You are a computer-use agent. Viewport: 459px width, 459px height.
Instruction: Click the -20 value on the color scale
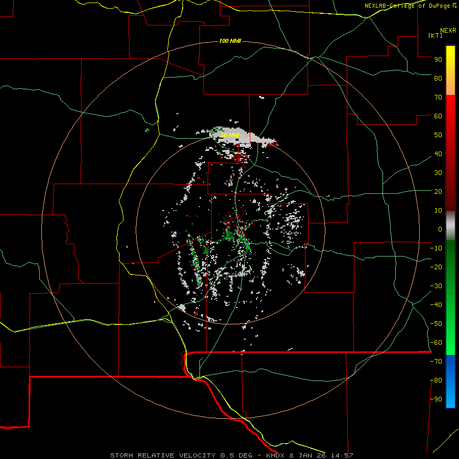[436, 267]
